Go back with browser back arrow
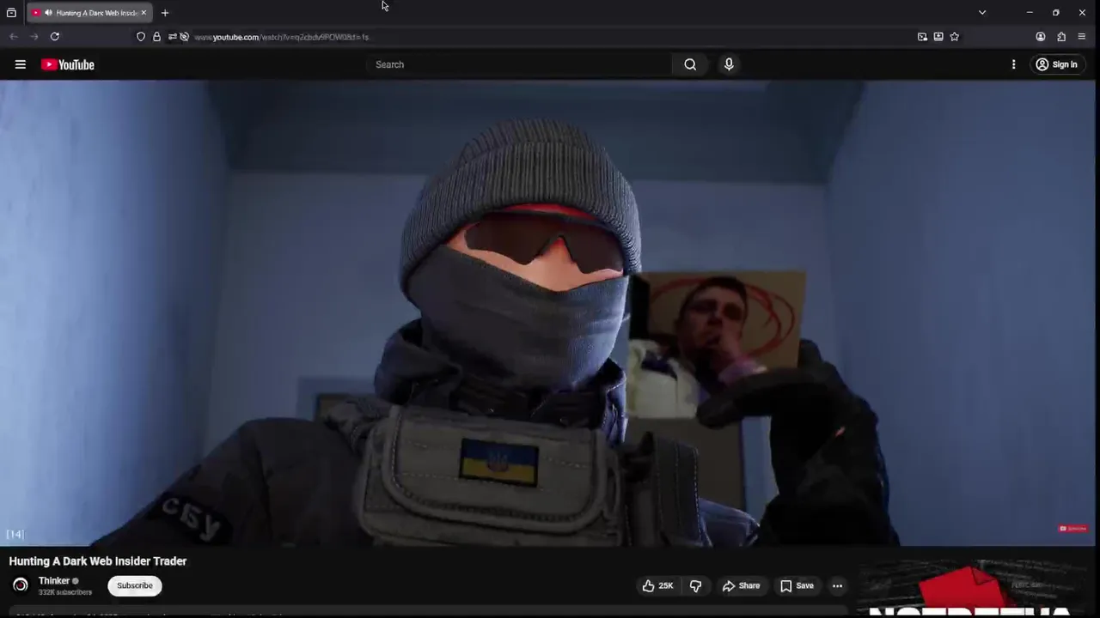The height and width of the screenshot is (618, 1100). (14, 36)
